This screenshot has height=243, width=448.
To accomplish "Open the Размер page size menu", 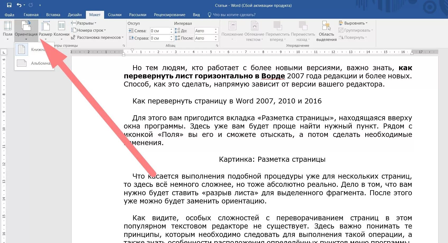I will coord(45,31).
